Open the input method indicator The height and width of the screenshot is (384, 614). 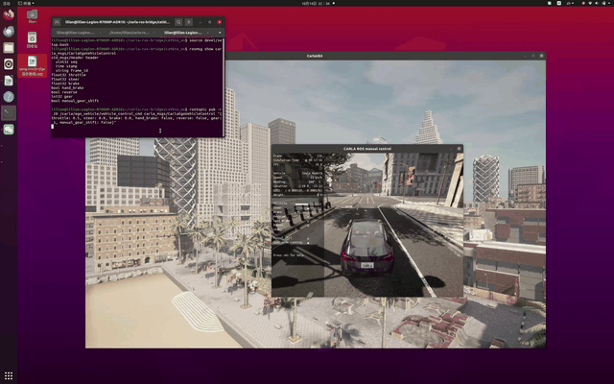point(570,3)
